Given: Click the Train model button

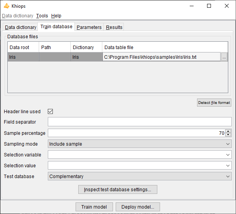Looking at the screenshot, I should click(x=94, y=207).
